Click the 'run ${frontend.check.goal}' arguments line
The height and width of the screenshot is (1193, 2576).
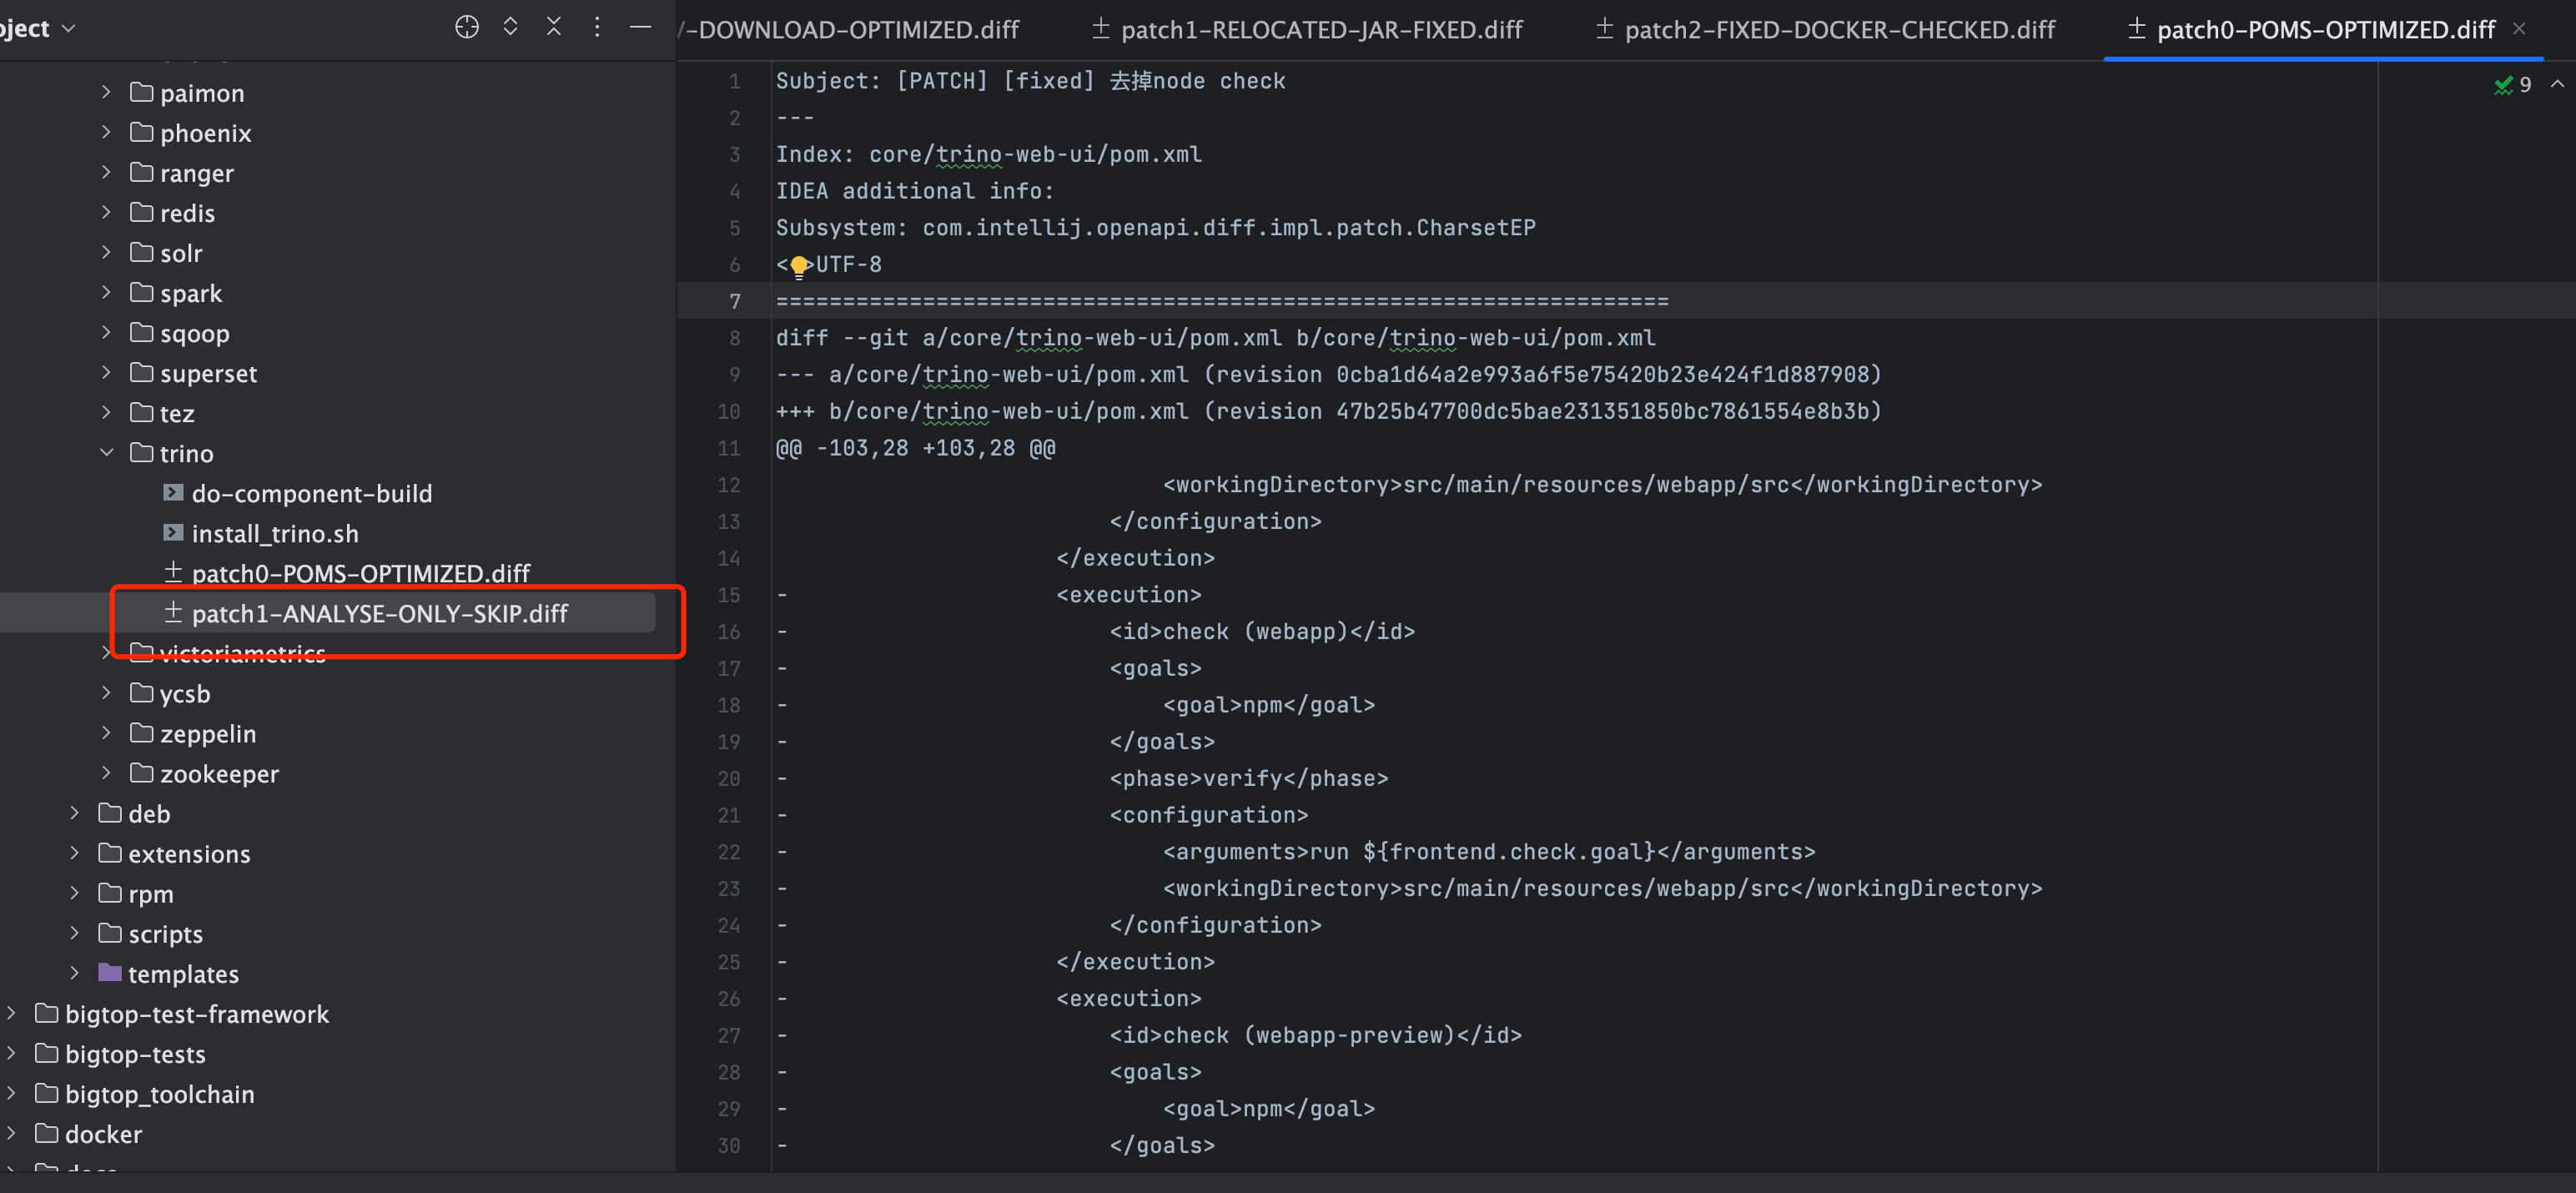tap(1489, 852)
